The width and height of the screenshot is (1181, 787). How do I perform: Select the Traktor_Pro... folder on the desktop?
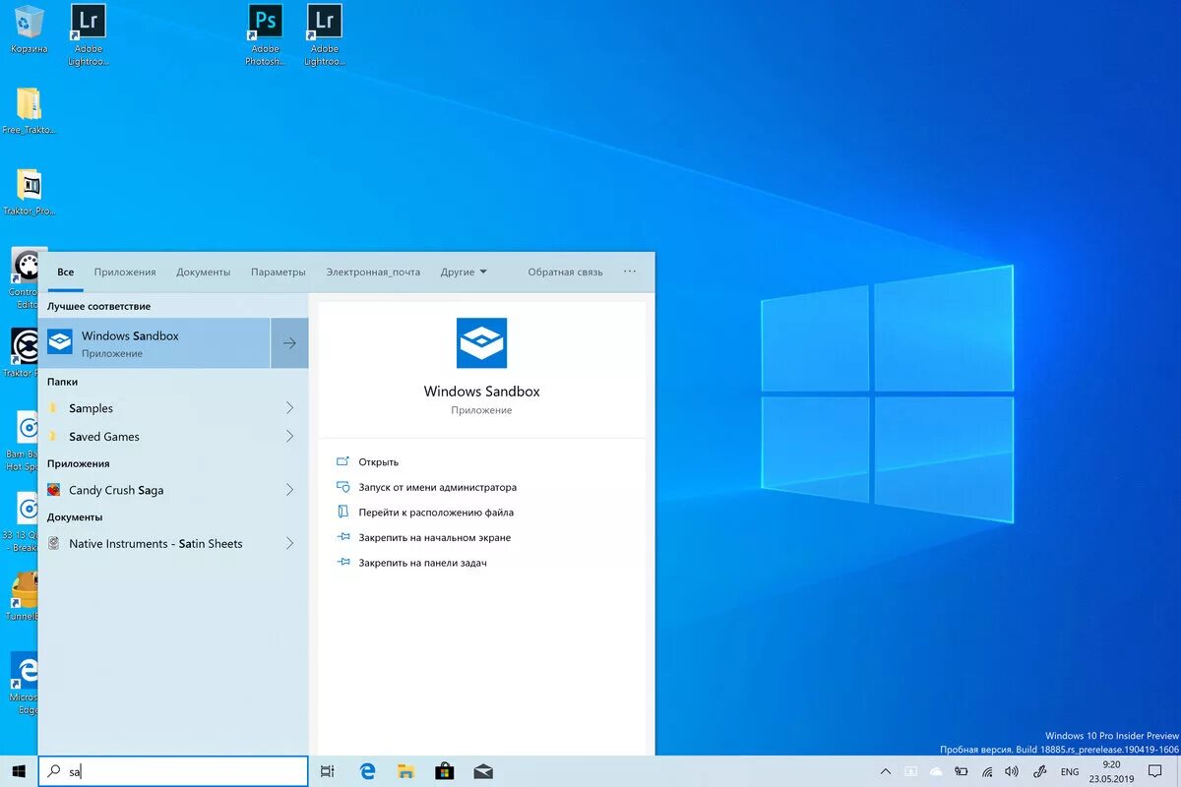pyautogui.click(x=30, y=192)
